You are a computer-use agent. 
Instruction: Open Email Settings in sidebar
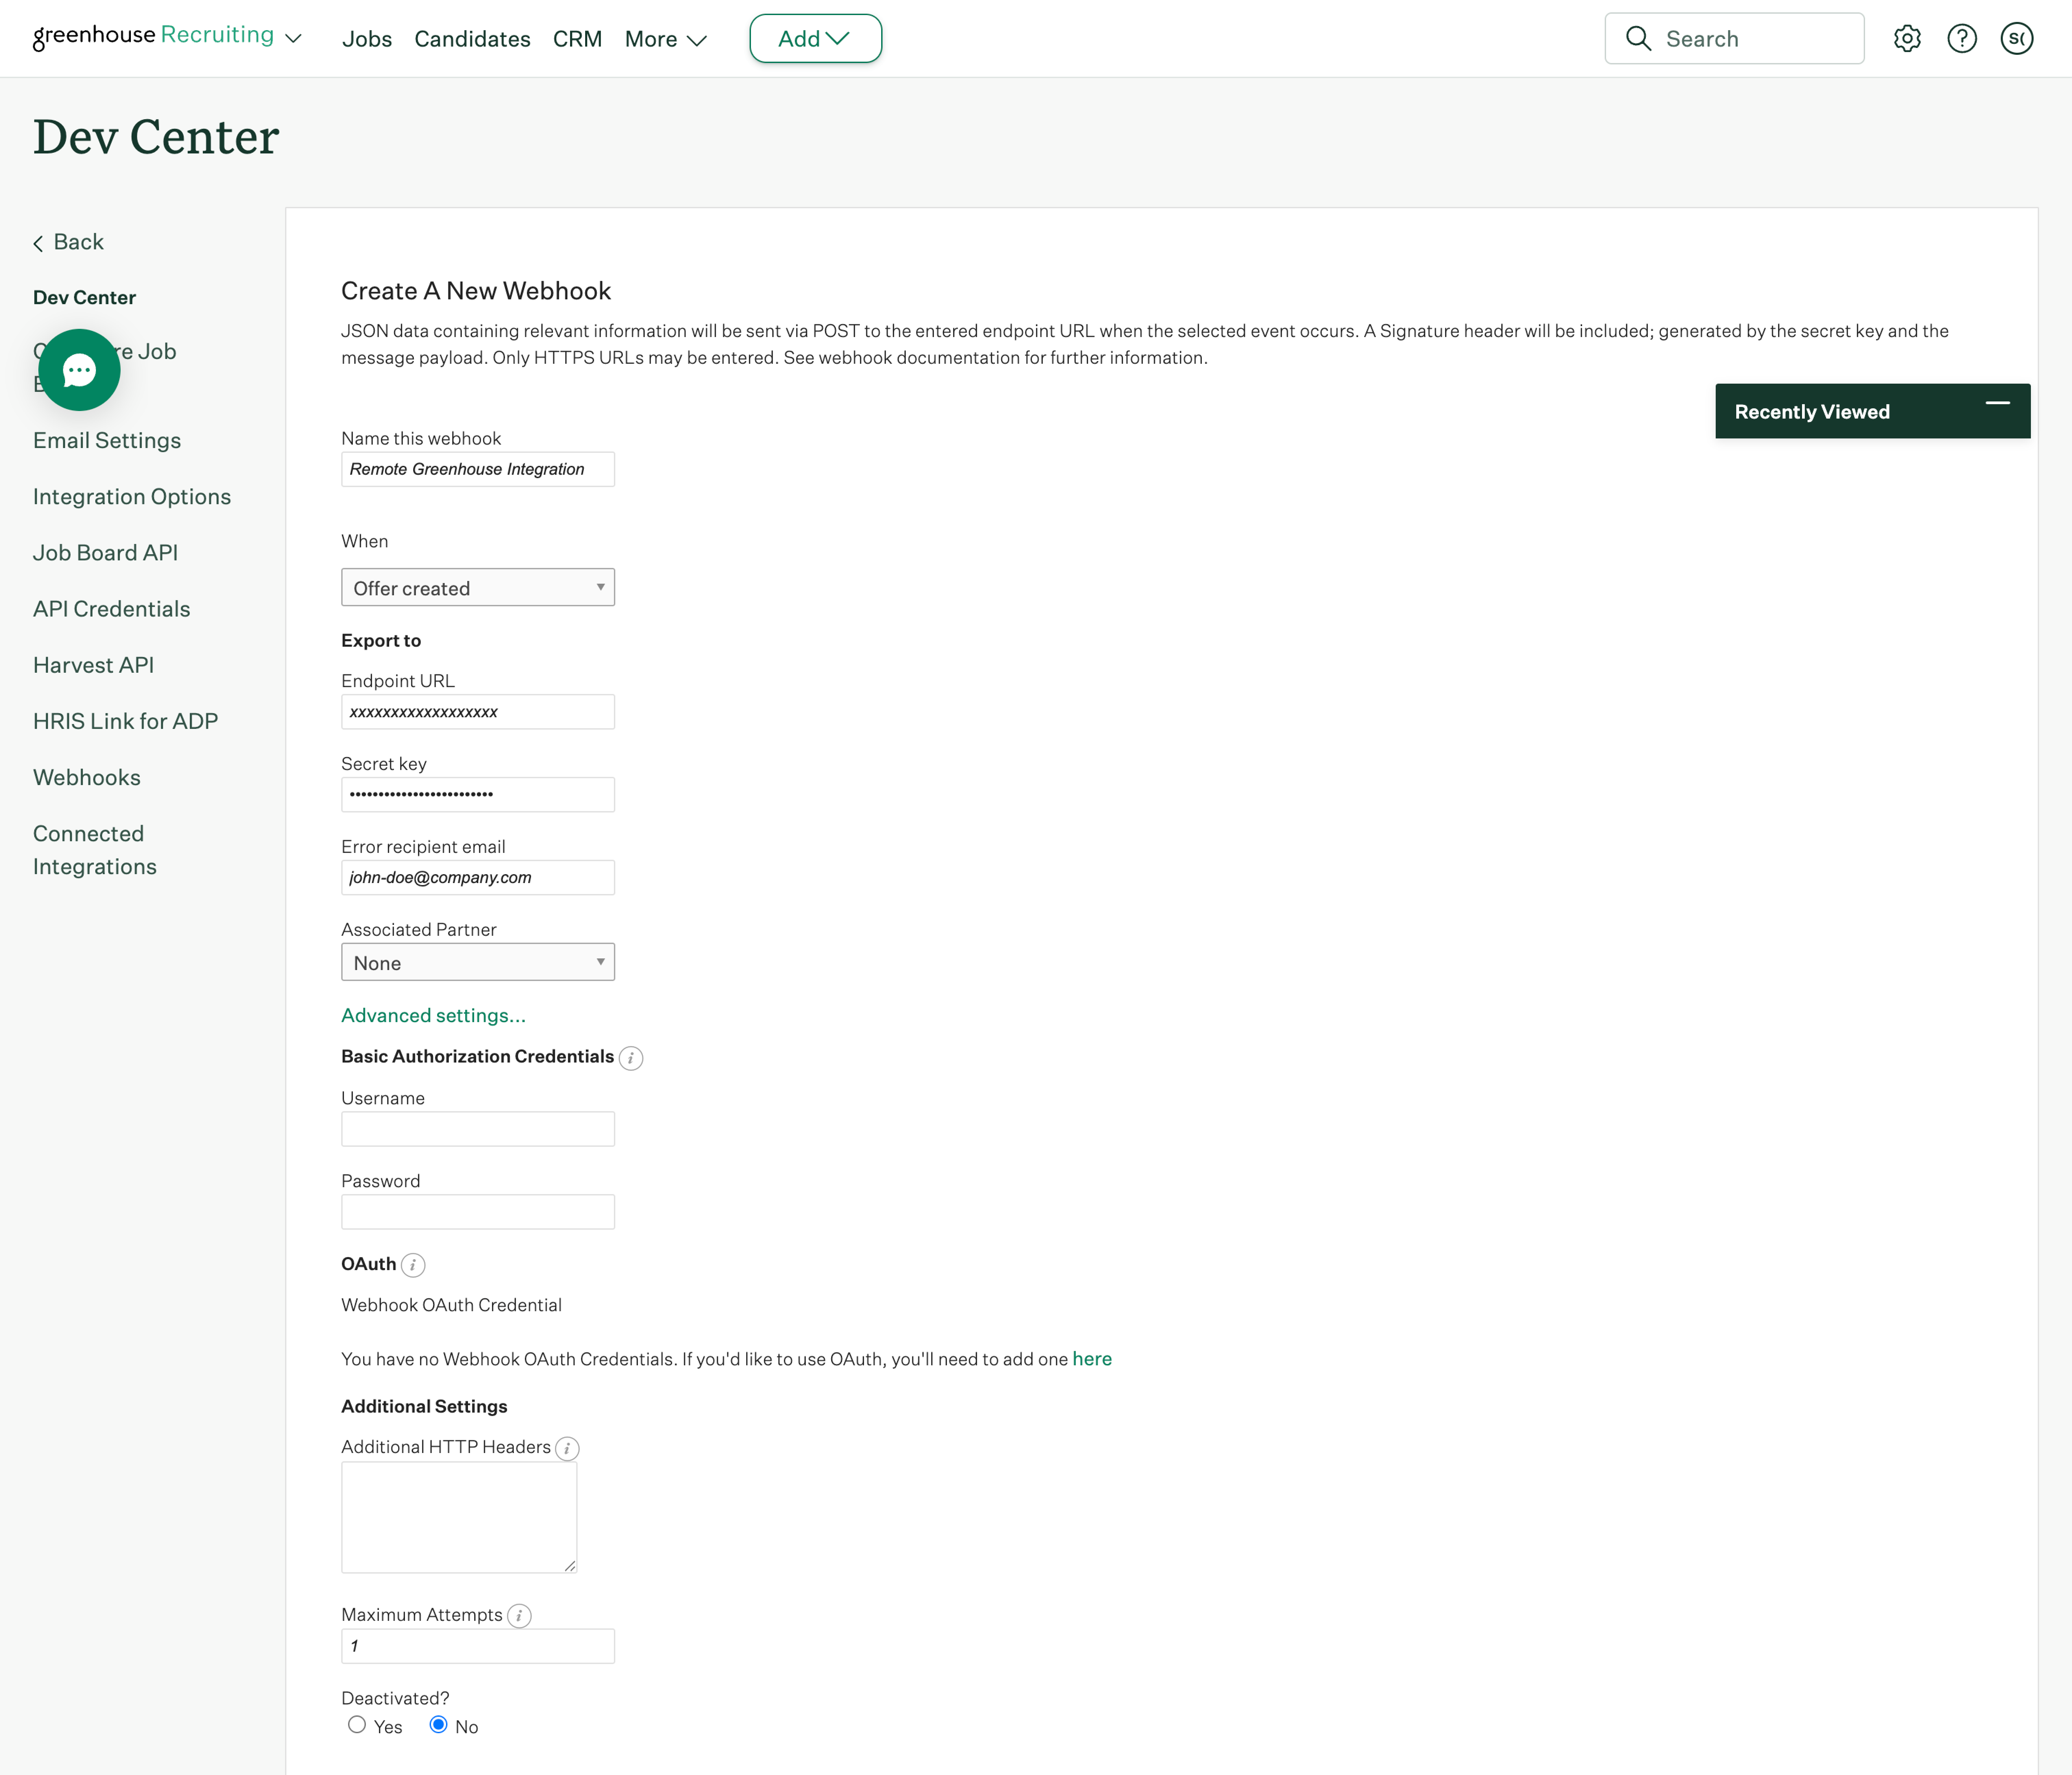(107, 441)
